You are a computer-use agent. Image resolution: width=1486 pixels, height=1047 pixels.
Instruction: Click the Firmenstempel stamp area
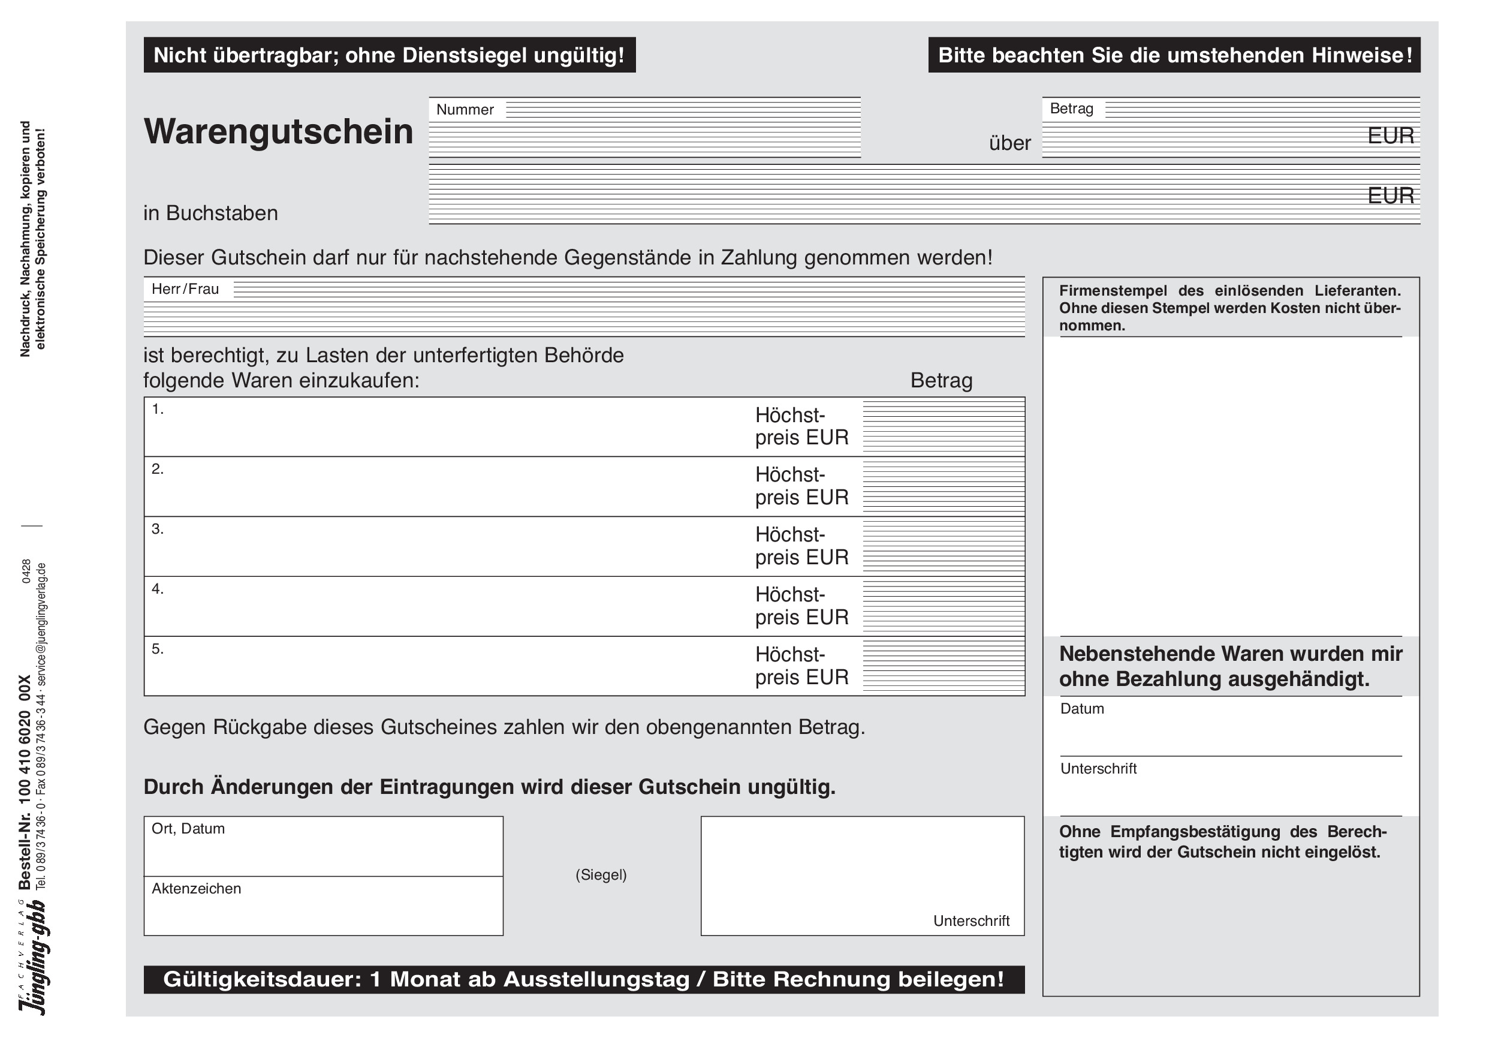pyautogui.click(x=1231, y=486)
